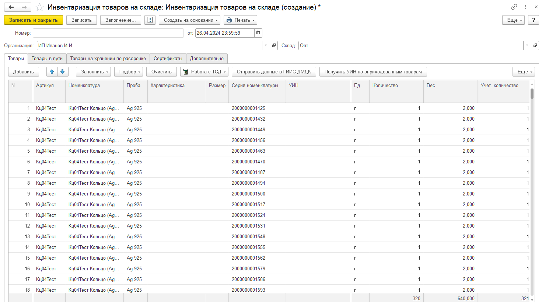The width and height of the screenshot is (542, 305).
Task: Copy link to document via chain icon
Action: 514,7
